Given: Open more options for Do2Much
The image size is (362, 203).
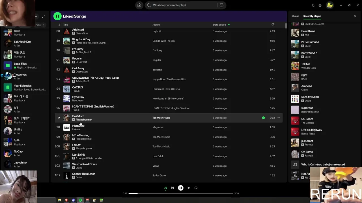Looking at the screenshot, I should pos(278,118).
